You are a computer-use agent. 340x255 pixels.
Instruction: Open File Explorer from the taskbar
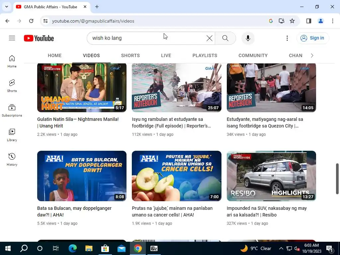coord(89,248)
